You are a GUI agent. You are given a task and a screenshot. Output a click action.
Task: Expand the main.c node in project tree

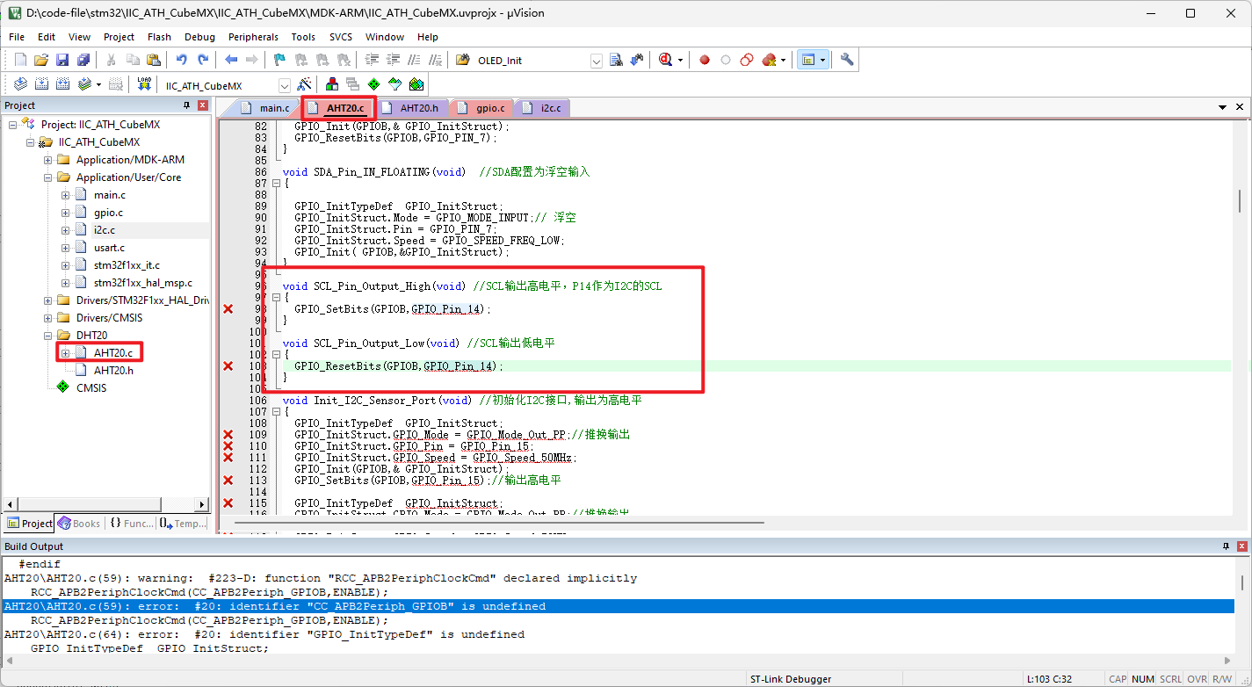66,195
